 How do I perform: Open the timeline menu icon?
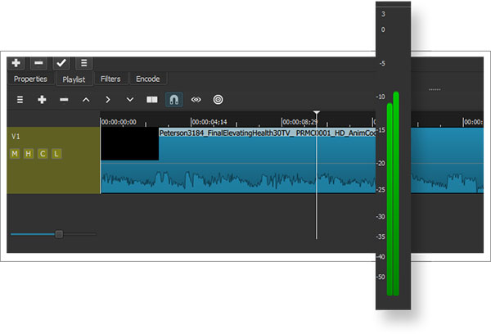tap(20, 100)
